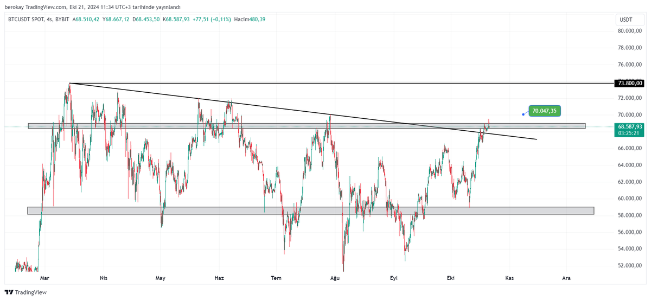The height and width of the screenshot is (300, 651).
Task: Click the May label on time axis
Action: 161,278
